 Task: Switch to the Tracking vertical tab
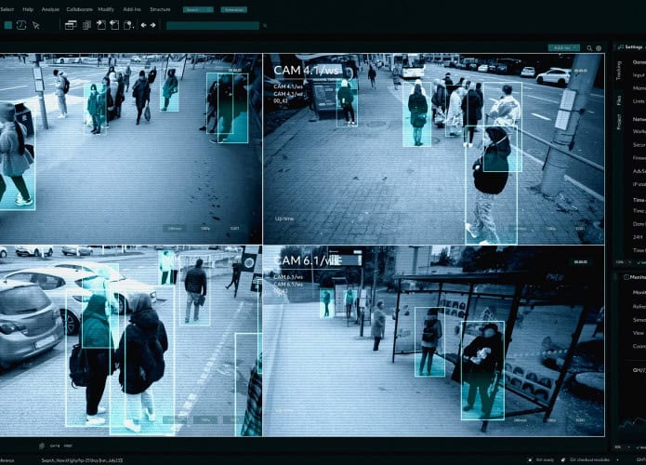(619, 69)
